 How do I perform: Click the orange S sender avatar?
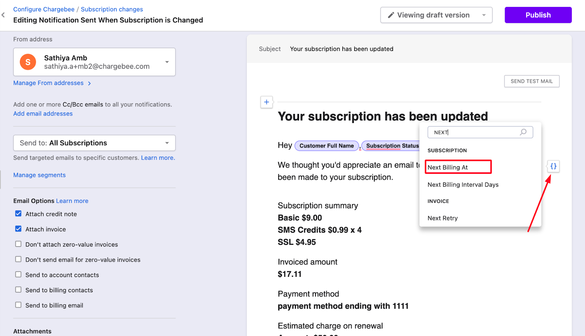click(27, 62)
